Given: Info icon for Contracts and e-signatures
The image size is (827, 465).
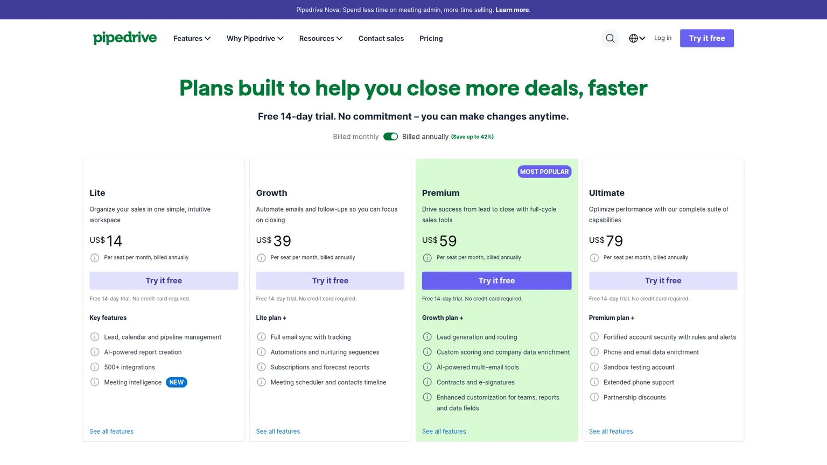Looking at the screenshot, I should pos(427,382).
